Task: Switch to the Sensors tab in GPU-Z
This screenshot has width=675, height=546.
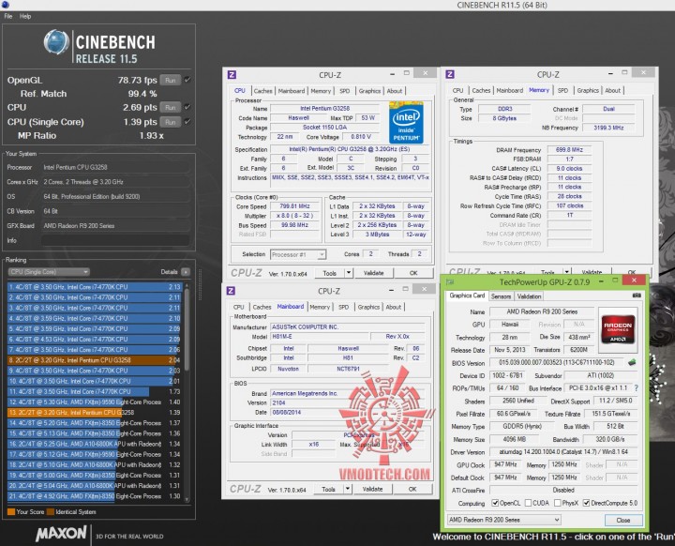Action: [x=501, y=296]
